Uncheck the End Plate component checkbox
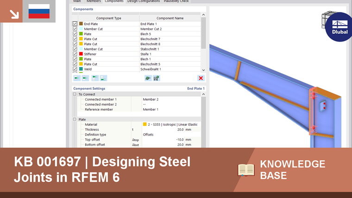The image size is (352, 198). tap(75, 24)
